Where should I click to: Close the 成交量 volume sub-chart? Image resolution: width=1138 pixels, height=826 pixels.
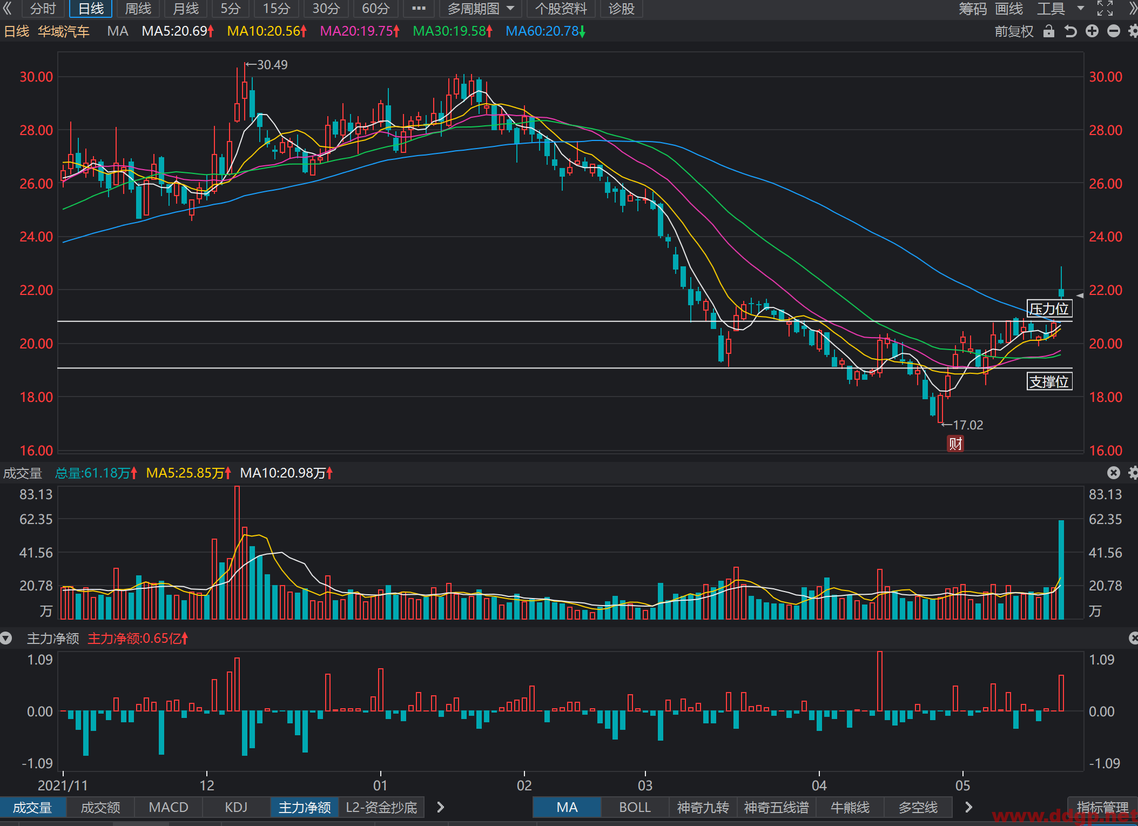click(x=1113, y=473)
